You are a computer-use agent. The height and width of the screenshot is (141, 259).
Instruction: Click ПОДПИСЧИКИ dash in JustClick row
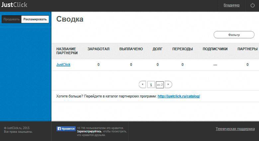point(215,65)
